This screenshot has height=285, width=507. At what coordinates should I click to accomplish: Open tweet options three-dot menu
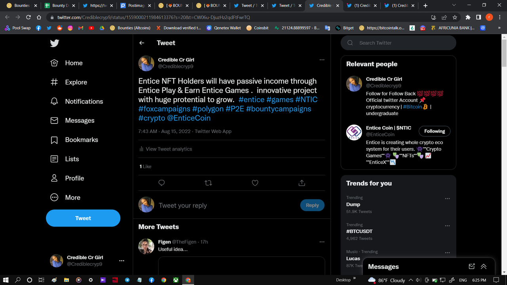pyautogui.click(x=322, y=60)
